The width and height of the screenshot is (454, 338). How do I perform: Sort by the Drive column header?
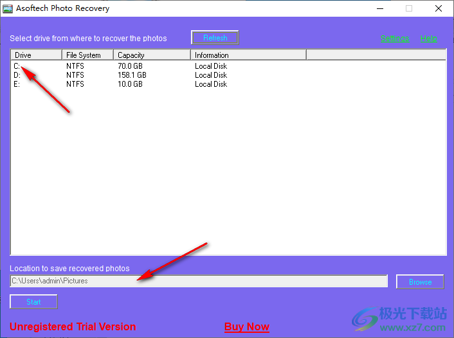pos(37,55)
